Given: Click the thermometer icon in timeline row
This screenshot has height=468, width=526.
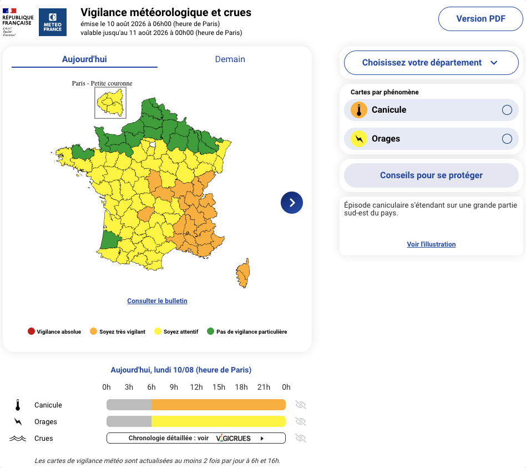Looking at the screenshot, I should click(18, 405).
